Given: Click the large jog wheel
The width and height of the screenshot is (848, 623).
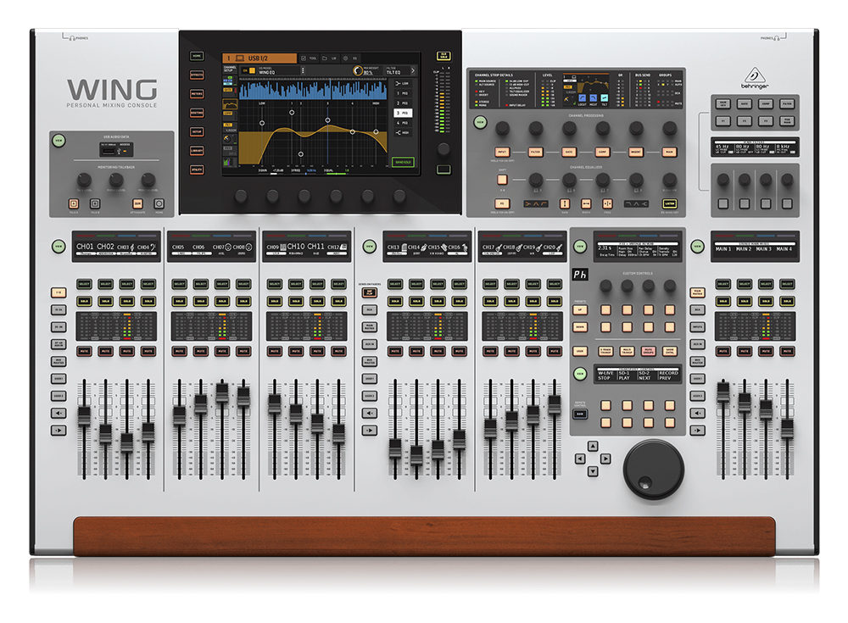Looking at the screenshot, I should point(653,469).
